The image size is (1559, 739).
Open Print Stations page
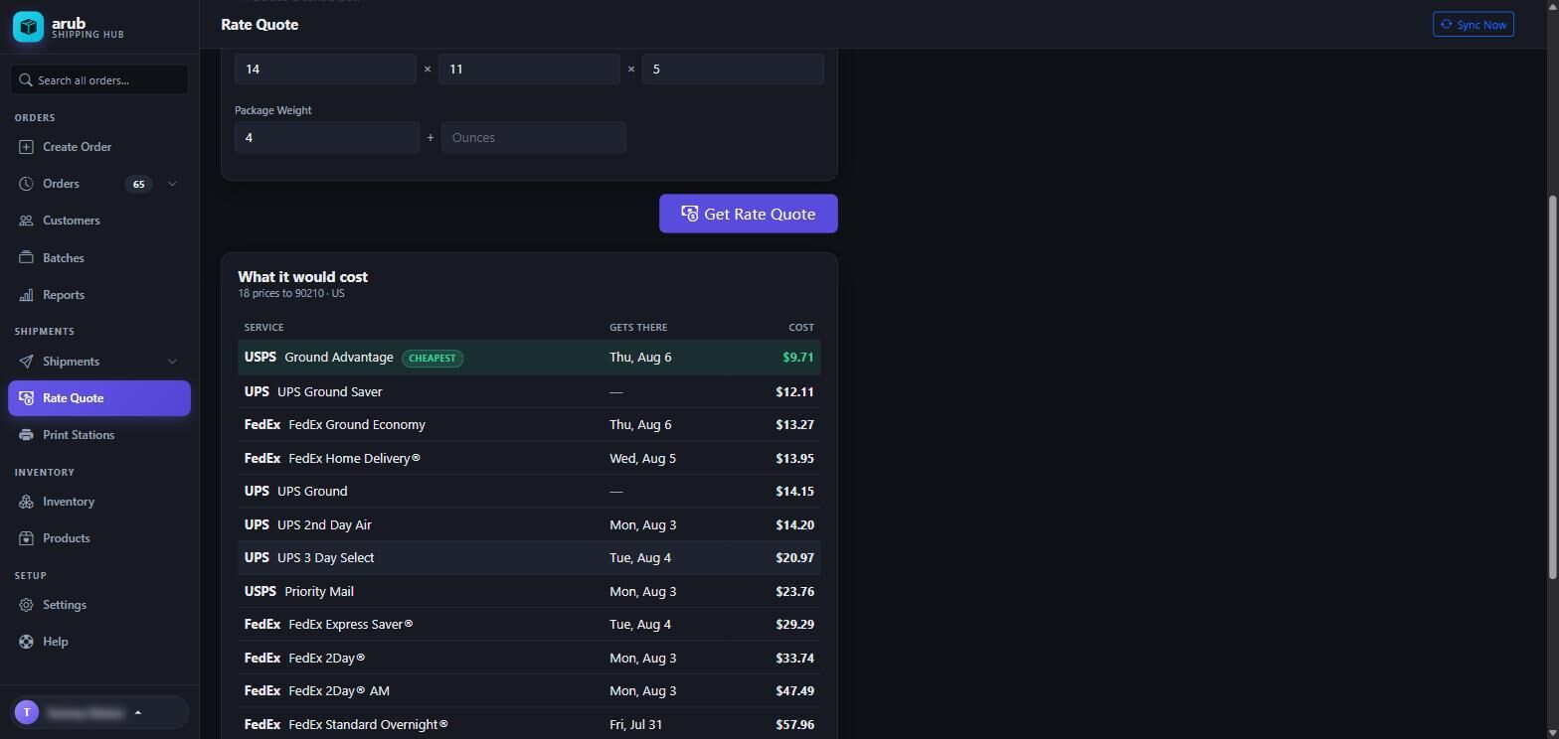pos(99,435)
